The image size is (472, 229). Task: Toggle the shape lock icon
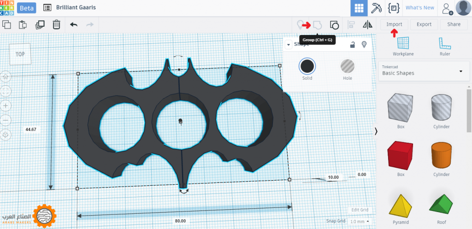[352, 45]
